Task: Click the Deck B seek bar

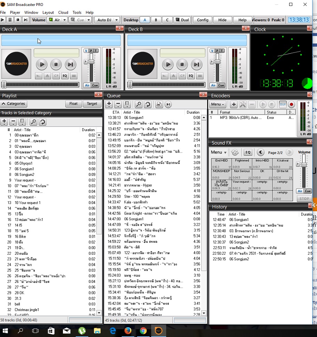Action: (166, 85)
